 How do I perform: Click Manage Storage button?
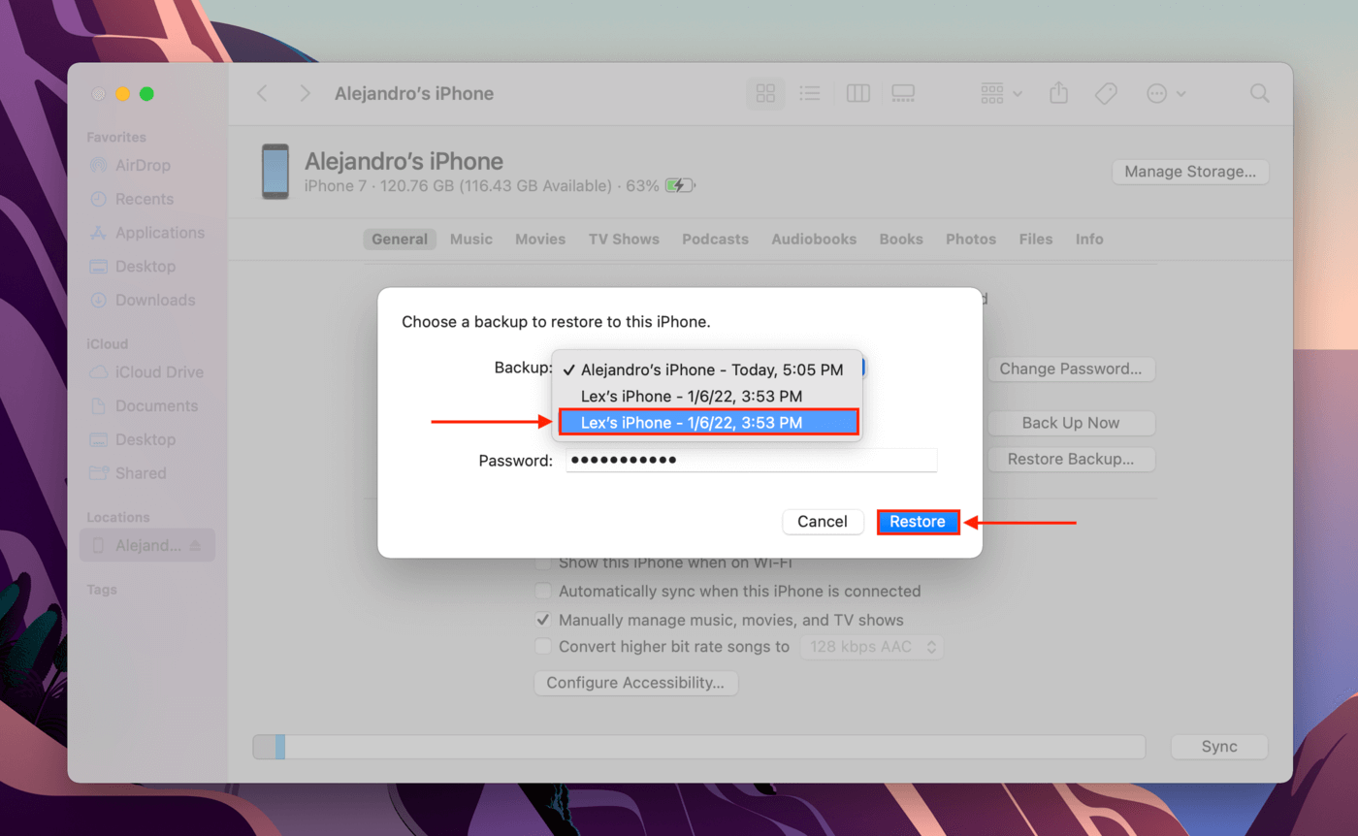pyautogui.click(x=1190, y=172)
